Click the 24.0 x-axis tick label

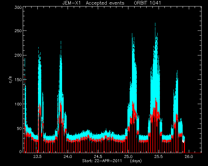(68, 157)
